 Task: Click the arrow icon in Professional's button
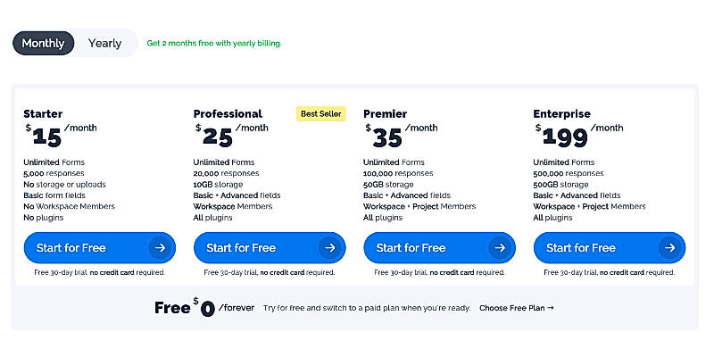tap(329, 247)
